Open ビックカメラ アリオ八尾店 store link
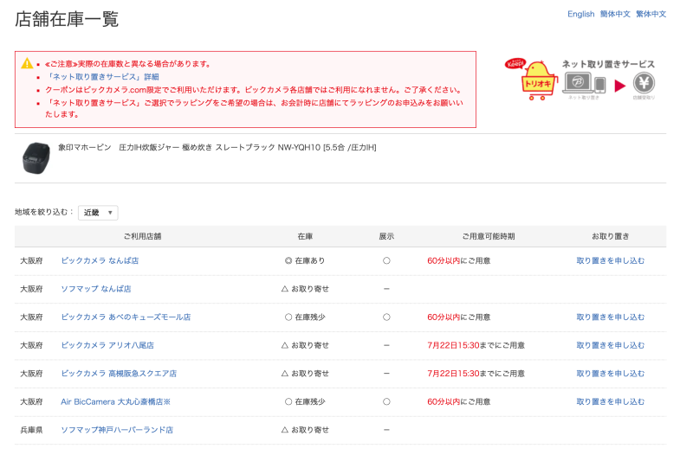Viewport: 693px width, 455px height. pos(107,345)
